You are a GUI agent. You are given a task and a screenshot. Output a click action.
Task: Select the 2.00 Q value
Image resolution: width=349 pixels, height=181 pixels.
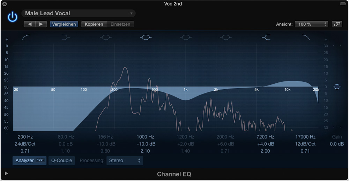click(x=265, y=151)
